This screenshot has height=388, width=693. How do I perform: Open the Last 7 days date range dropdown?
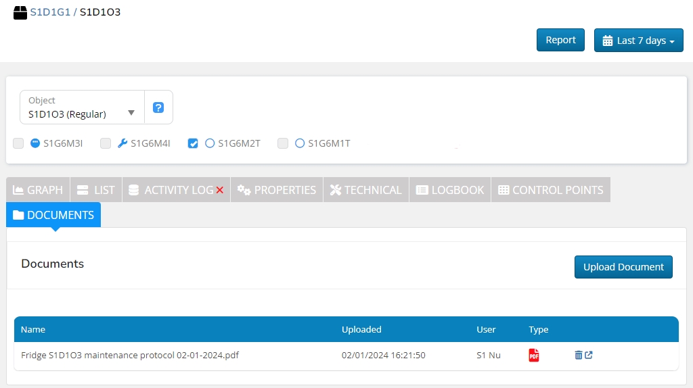click(638, 41)
